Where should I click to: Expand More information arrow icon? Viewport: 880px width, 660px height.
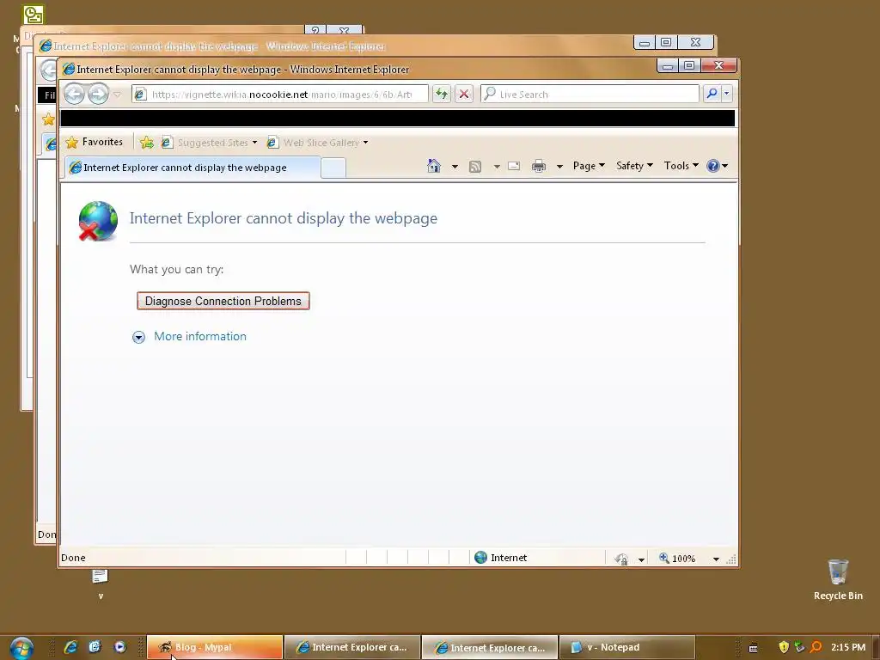(138, 337)
